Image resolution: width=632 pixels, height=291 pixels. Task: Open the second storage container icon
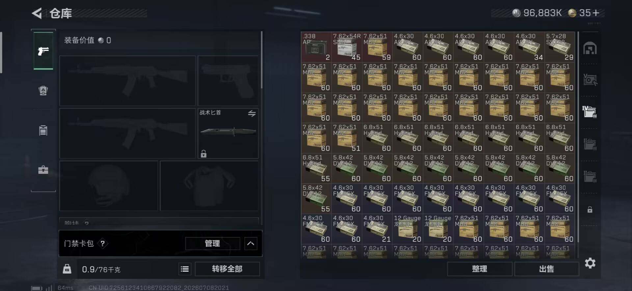(x=590, y=79)
